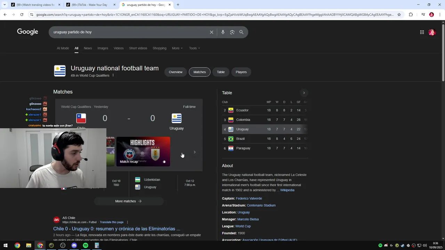Switch to AI Mode tab
This screenshot has height=250, width=445.
(x=63, y=48)
